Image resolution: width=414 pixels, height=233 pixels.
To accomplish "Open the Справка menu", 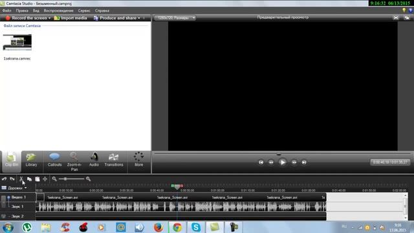I will (102, 10).
